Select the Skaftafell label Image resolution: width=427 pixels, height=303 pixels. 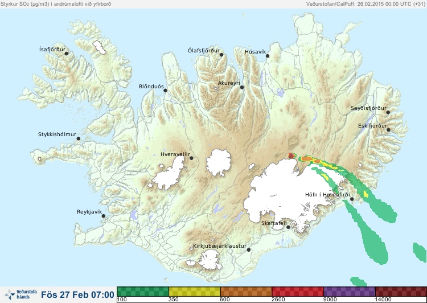(274, 223)
